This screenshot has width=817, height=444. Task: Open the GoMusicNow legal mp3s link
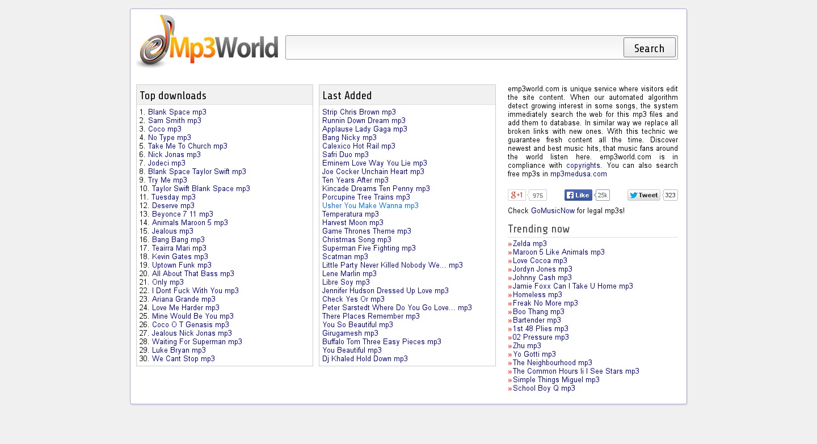(x=553, y=211)
